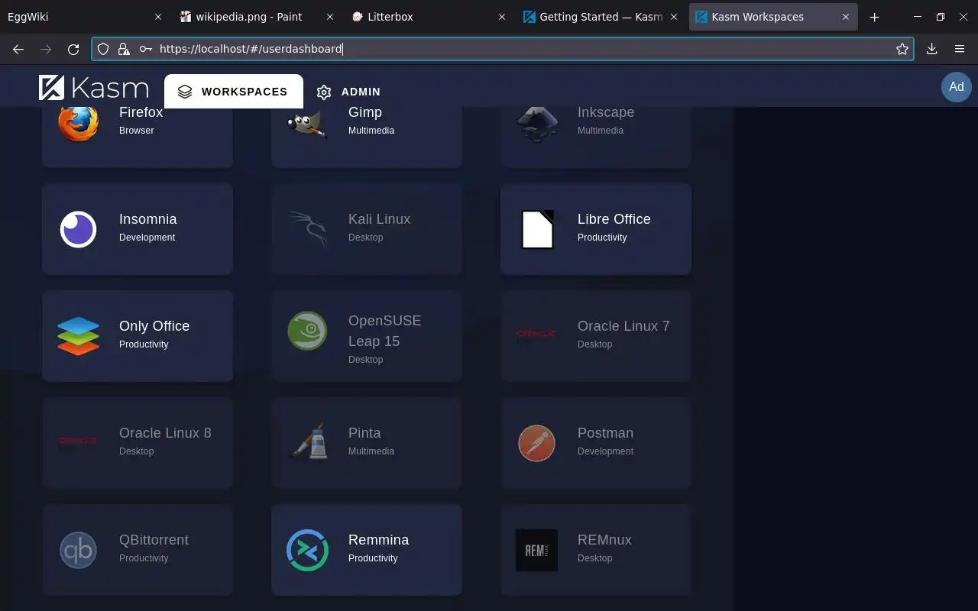This screenshot has width=978, height=611.
Task: Switch to the EggWiki tab
Action: click(84, 17)
